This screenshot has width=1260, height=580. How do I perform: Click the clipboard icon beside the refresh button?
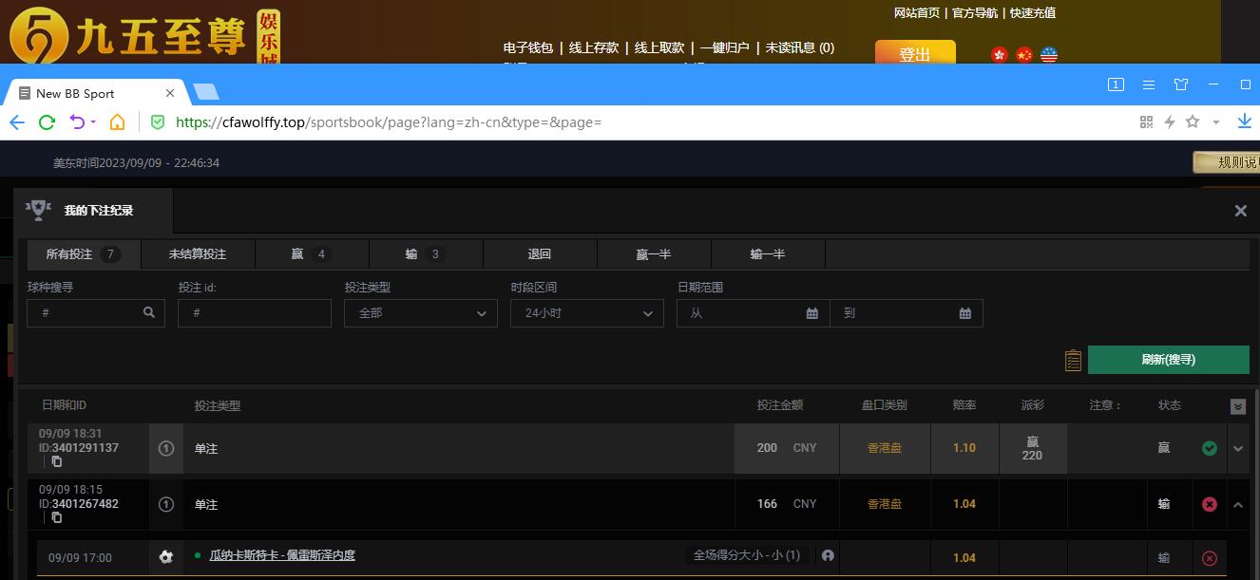click(1073, 360)
